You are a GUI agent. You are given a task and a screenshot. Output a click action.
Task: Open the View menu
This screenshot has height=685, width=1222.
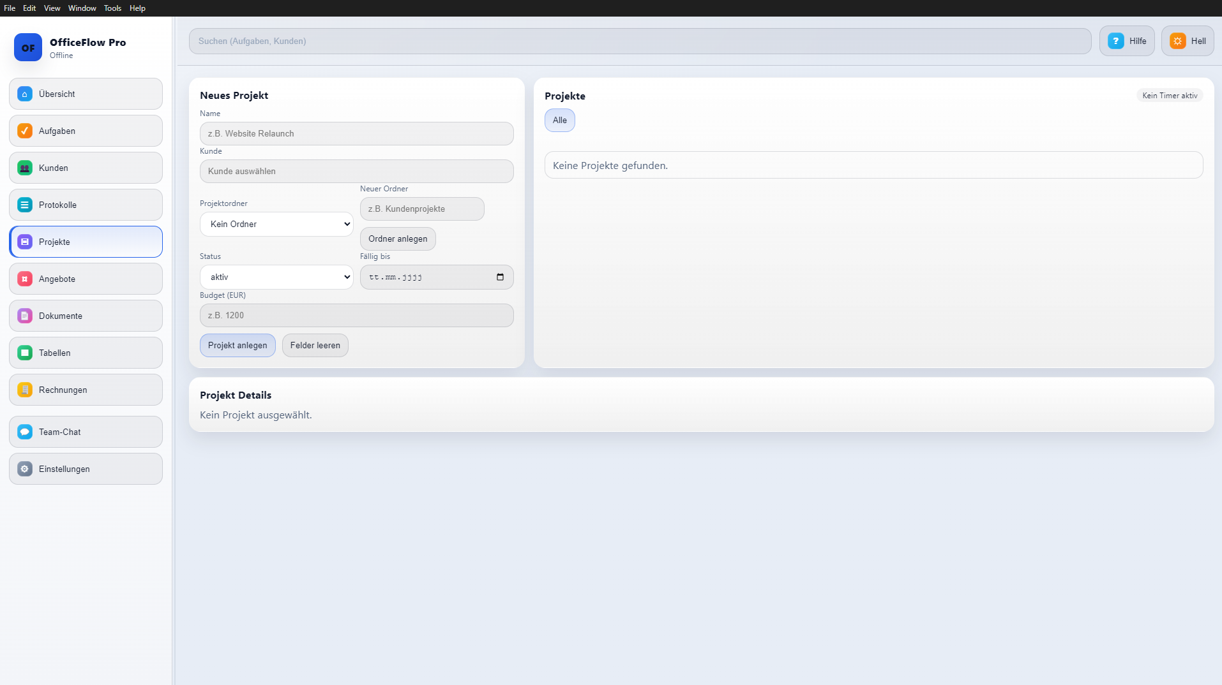[x=52, y=8]
